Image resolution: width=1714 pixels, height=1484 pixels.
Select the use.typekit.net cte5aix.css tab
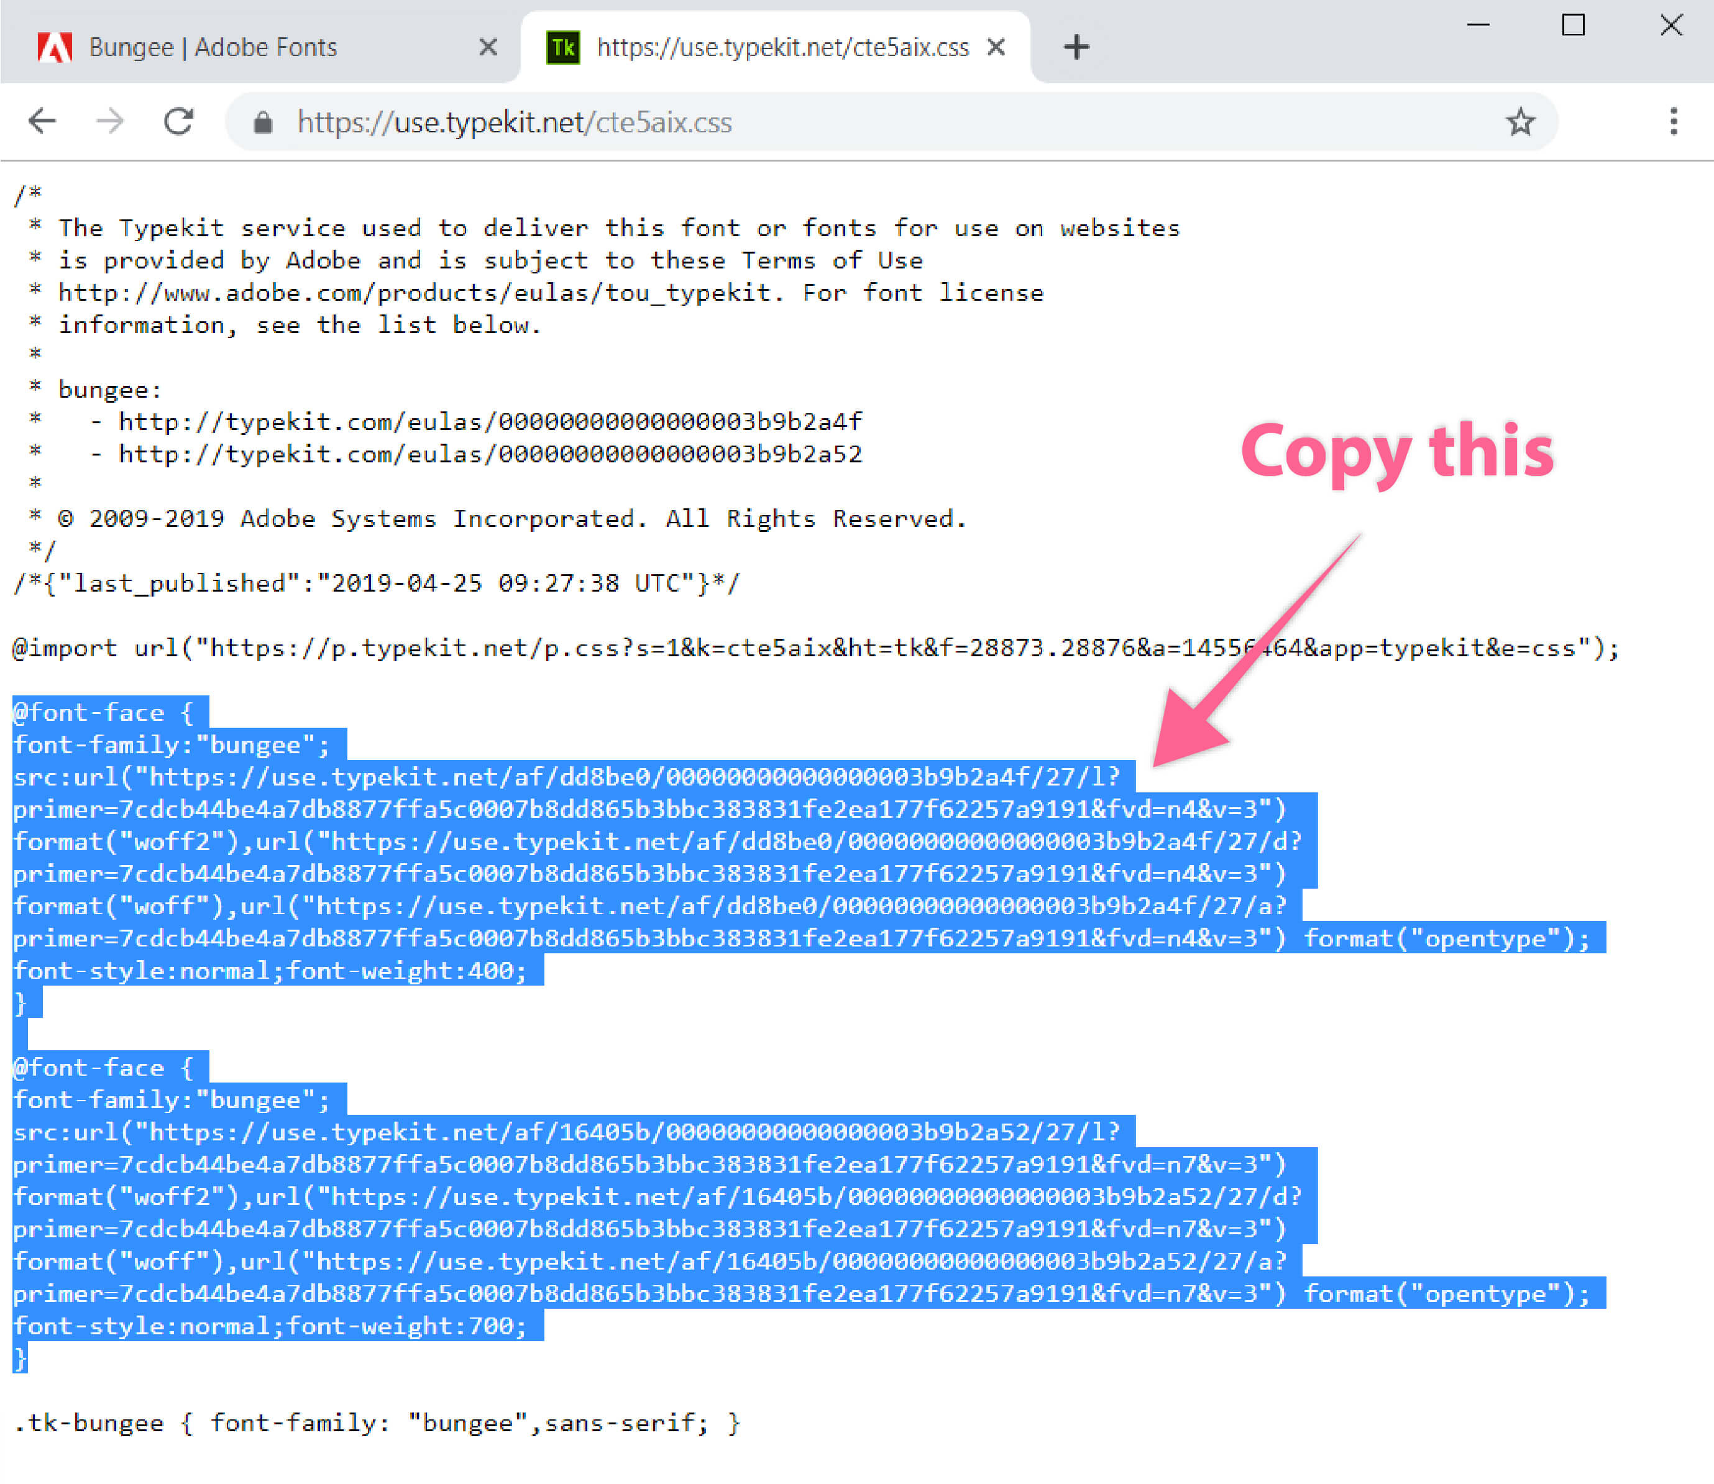[x=782, y=47]
